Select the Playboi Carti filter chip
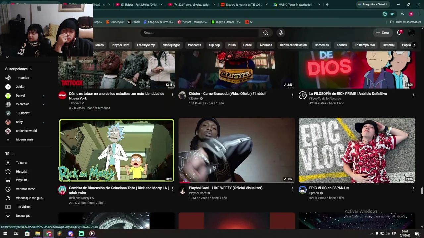The height and width of the screenshot is (238, 424). point(120,45)
